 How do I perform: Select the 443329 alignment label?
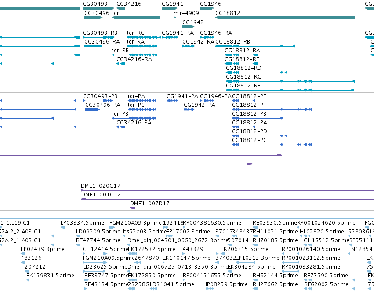tap(193, 249)
